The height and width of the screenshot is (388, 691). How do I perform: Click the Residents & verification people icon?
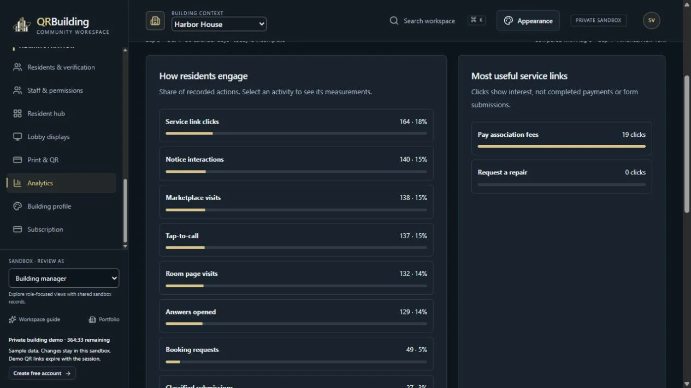click(17, 67)
